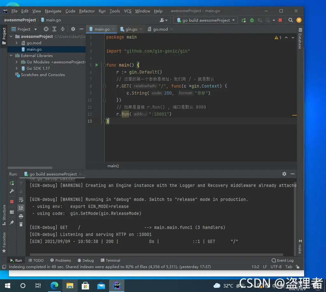
Task: Toggle the Favorites tool window
Action: [4, 242]
